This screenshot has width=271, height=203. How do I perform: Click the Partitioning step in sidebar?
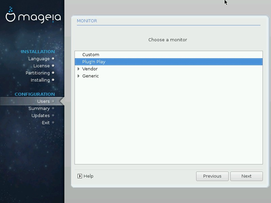click(38, 73)
